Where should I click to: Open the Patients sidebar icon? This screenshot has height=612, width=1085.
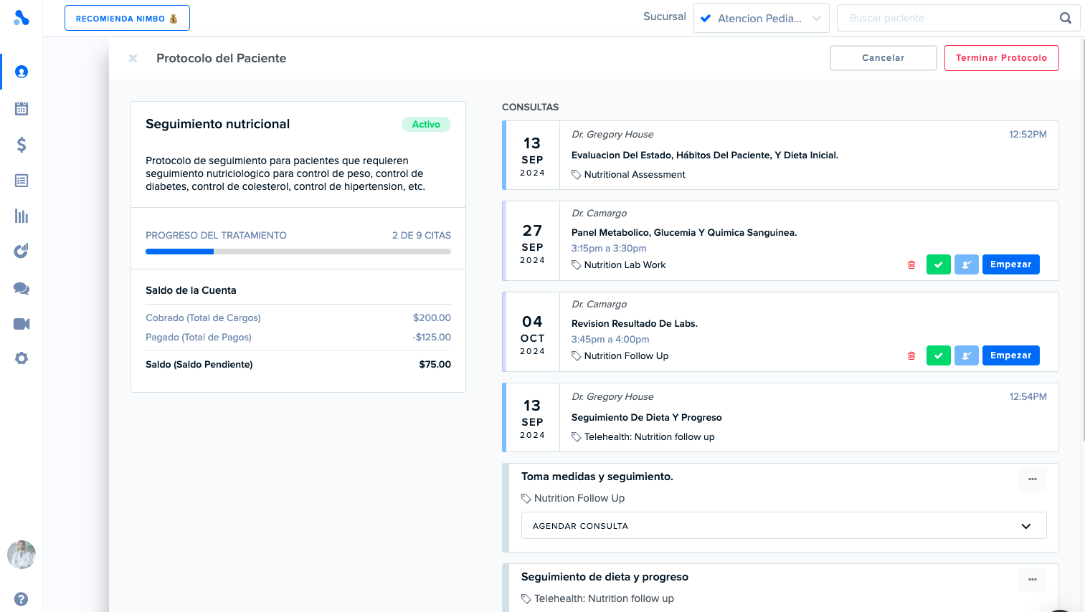(22, 72)
